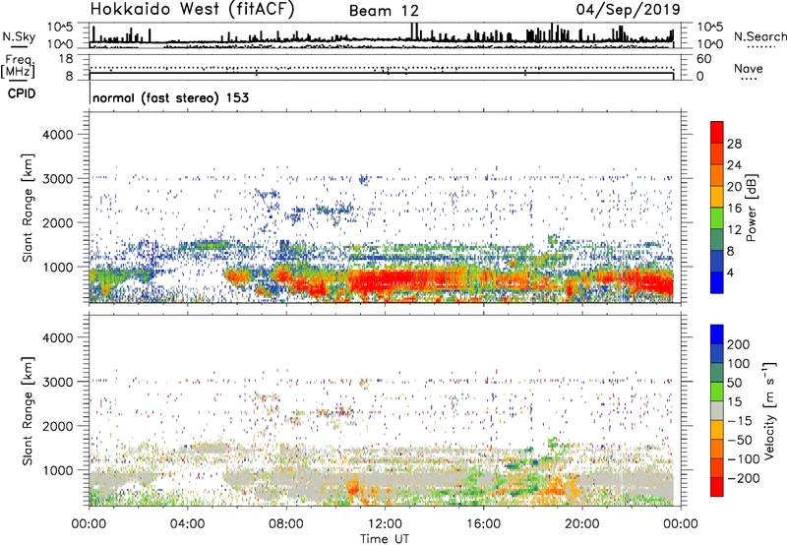Viewport: 787px width, 545px height.
Task: Click the '18' frequency axis tick label
Action: [x=66, y=59]
